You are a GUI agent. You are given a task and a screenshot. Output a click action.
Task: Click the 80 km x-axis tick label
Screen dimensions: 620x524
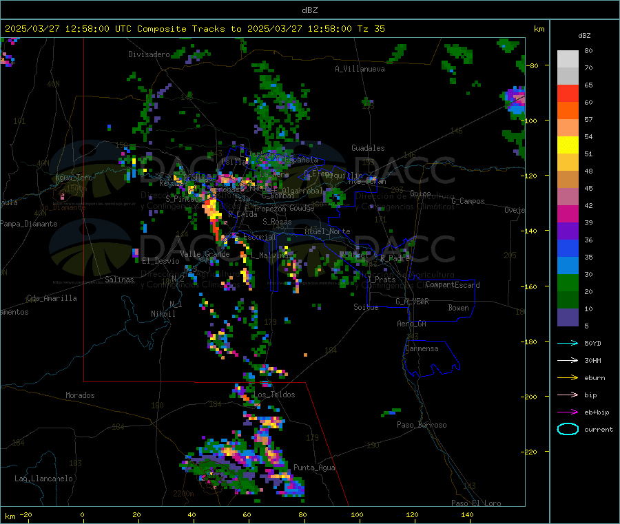click(302, 514)
